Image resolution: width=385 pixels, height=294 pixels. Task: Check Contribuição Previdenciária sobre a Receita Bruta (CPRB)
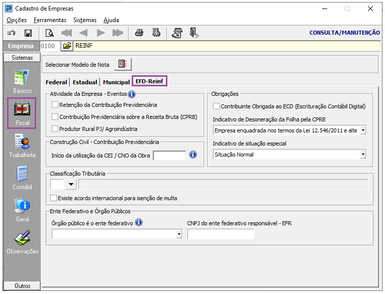55,117
